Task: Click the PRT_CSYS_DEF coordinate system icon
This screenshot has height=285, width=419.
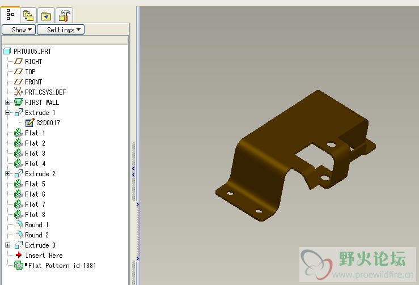Action: (x=19, y=92)
